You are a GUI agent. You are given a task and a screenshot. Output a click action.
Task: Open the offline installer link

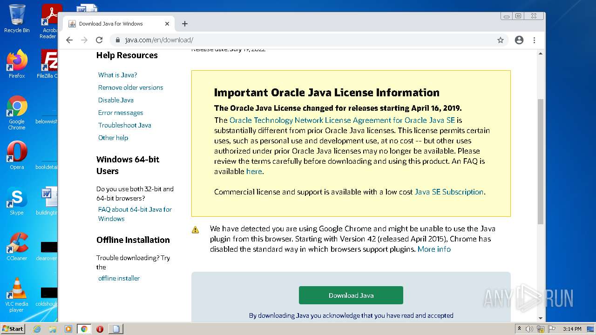pyautogui.click(x=119, y=278)
